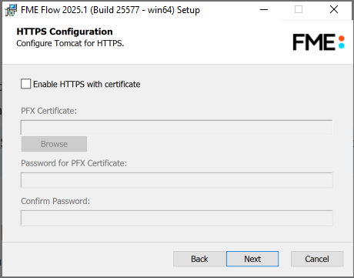Click the greyed-out maximize window button
The image size is (354, 278).
[x=299, y=10]
